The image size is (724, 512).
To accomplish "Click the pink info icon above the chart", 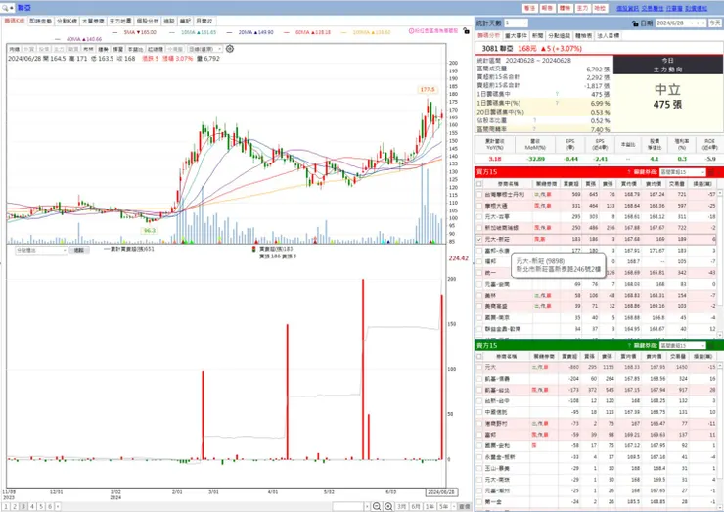I will (411, 31).
